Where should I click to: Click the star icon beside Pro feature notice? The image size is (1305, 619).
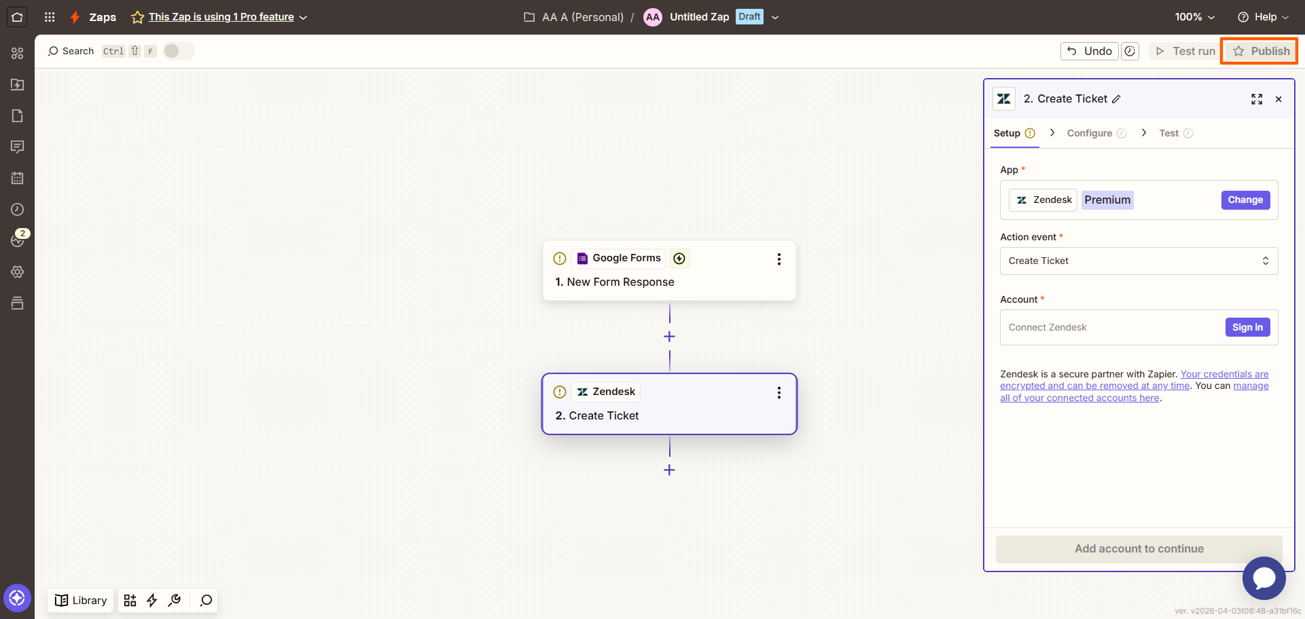pyautogui.click(x=137, y=17)
